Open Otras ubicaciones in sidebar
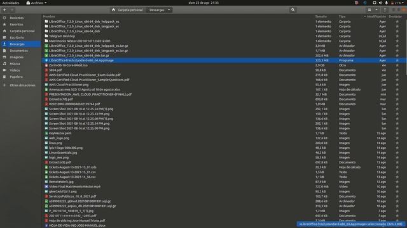This screenshot has height=228, width=407. 22,85
